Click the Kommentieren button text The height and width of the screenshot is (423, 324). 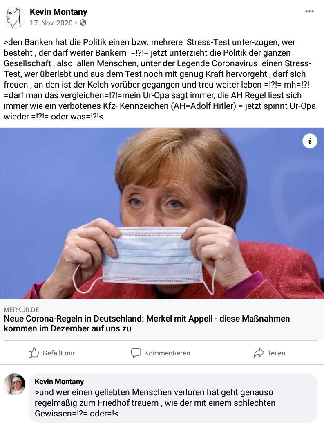167,353
